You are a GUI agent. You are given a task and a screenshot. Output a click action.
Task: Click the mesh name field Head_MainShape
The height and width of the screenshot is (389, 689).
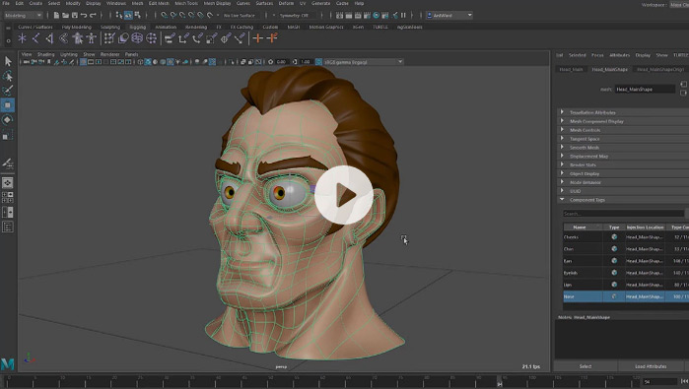[645, 90]
